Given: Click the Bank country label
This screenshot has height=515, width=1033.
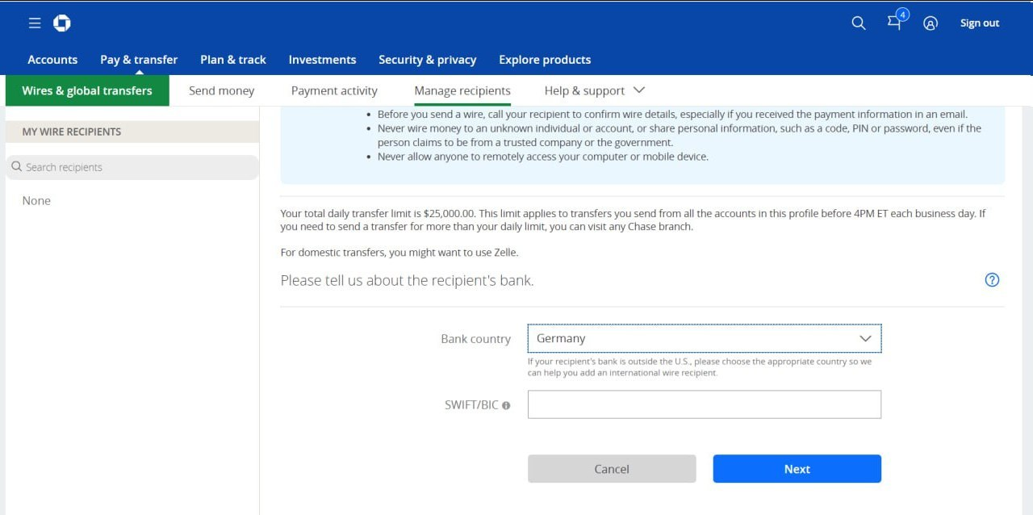Looking at the screenshot, I should [475, 339].
